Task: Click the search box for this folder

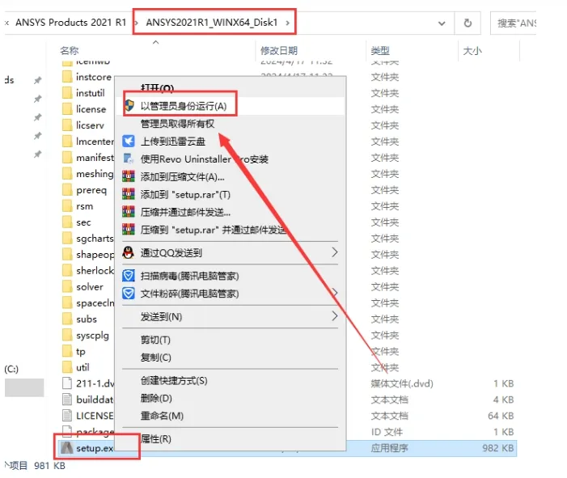Action: [514, 23]
